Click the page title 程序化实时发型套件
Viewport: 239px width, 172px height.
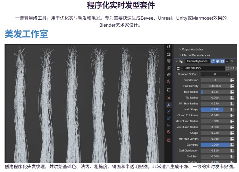(121, 5)
